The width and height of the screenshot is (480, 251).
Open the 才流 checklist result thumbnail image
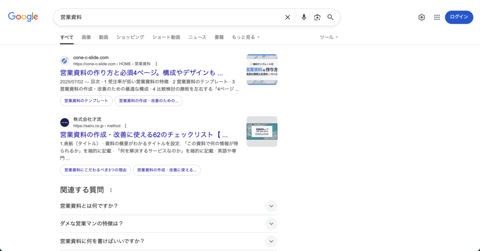pos(262,132)
